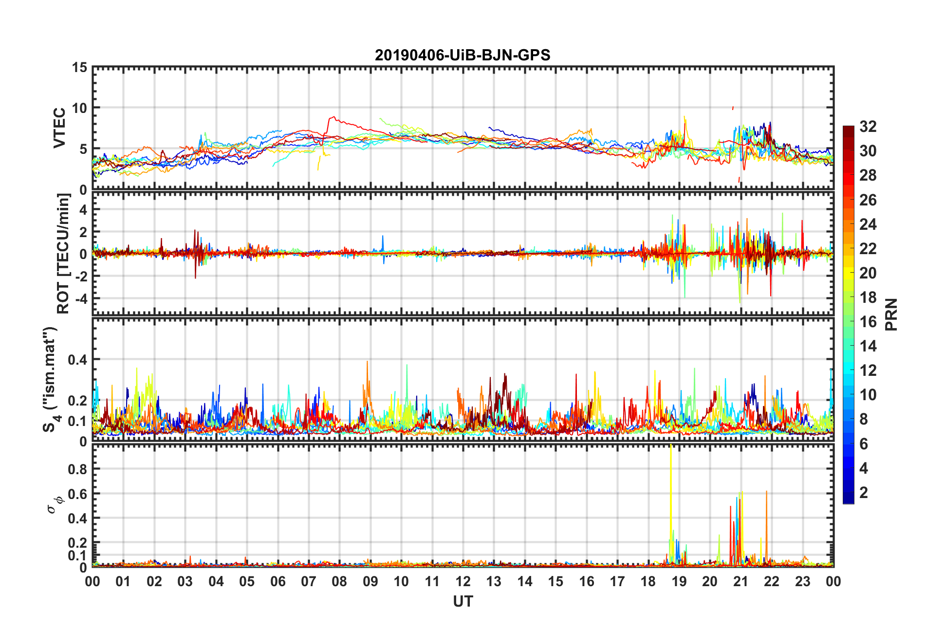Click x-axis tick label 16
The width and height of the screenshot is (926, 629).
click(x=587, y=581)
